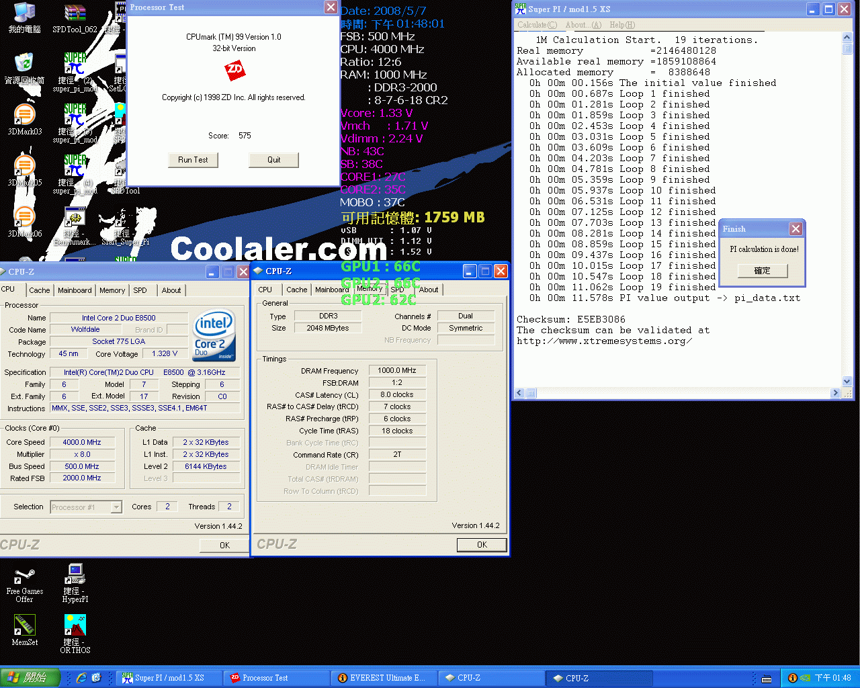Click the xtremesystems.org URL text
This screenshot has height=688, width=860.
coord(604,341)
